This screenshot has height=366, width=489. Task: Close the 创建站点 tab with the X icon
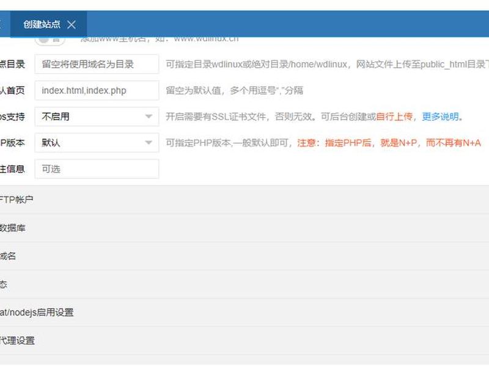(x=72, y=24)
